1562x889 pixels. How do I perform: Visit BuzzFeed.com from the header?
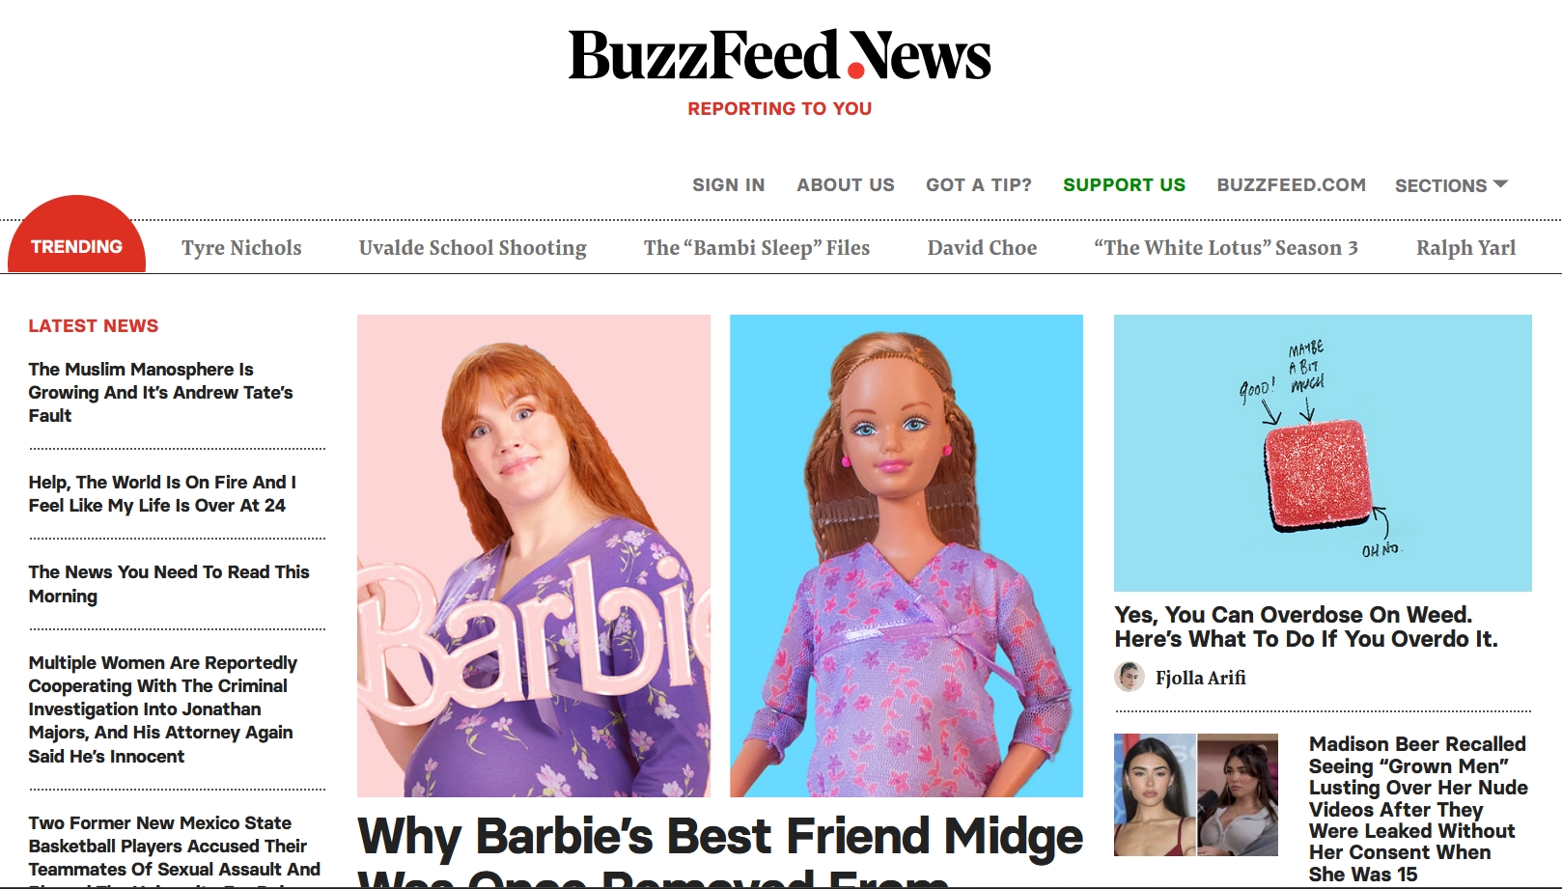point(1291,184)
